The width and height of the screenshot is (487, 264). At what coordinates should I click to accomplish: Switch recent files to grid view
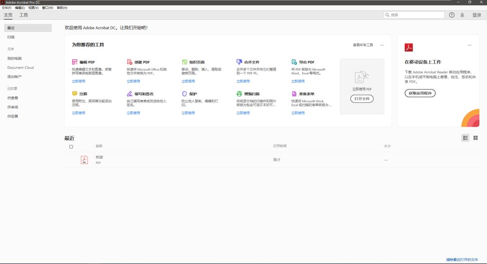click(476, 138)
